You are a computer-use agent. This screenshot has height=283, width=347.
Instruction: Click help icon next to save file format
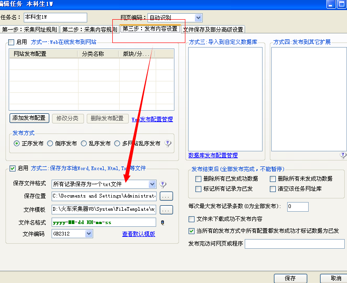pyautogui.click(x=163, y=184)
